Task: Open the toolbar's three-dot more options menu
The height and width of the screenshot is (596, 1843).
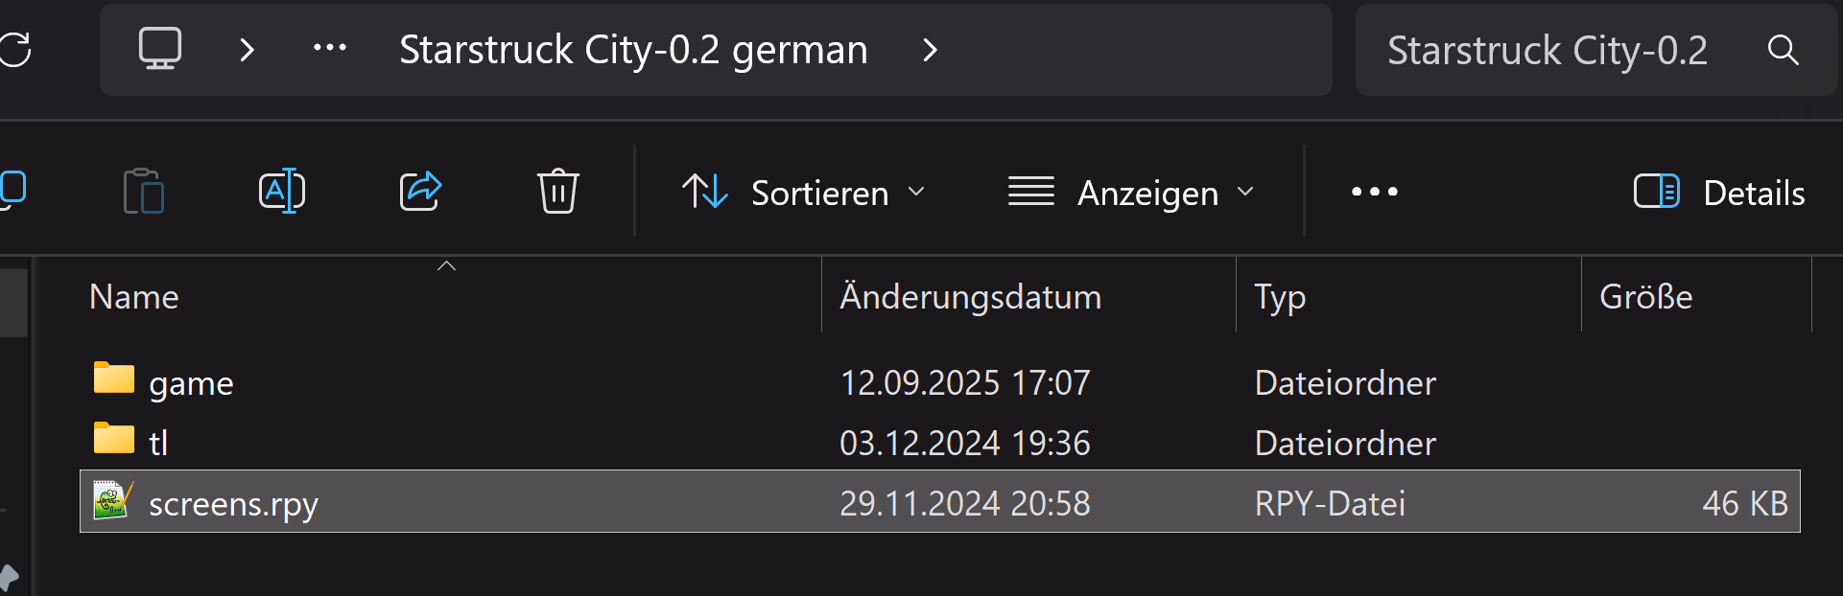Action: point(1374,193)
